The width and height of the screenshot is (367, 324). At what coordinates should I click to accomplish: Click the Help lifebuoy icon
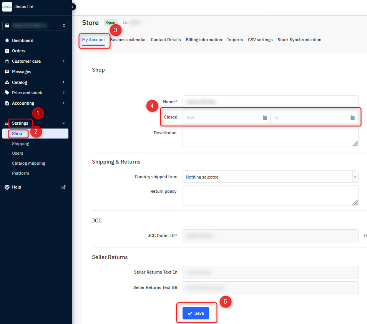click(x=7, y=187)
